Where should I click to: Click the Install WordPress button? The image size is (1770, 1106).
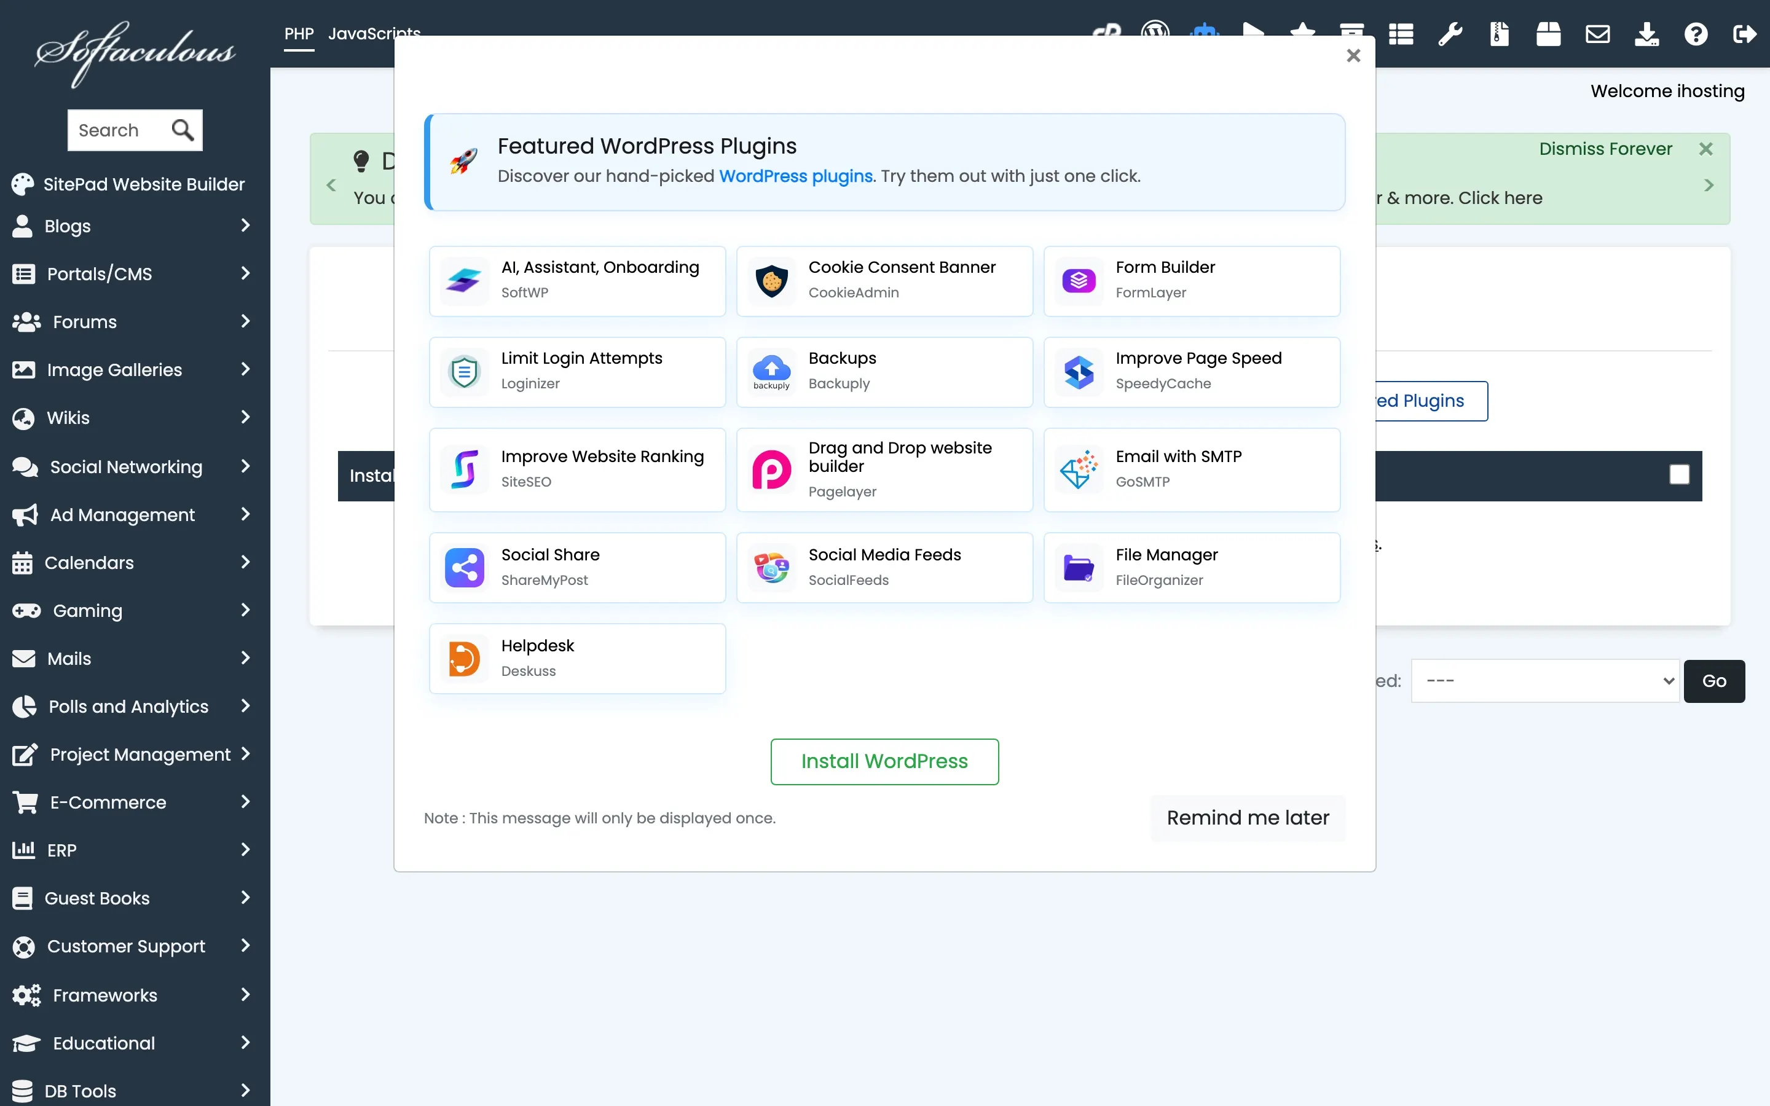(884, 761)
